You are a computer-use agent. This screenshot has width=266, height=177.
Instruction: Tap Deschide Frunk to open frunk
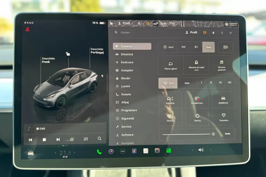pyautogui.click(x=48, y=60)
